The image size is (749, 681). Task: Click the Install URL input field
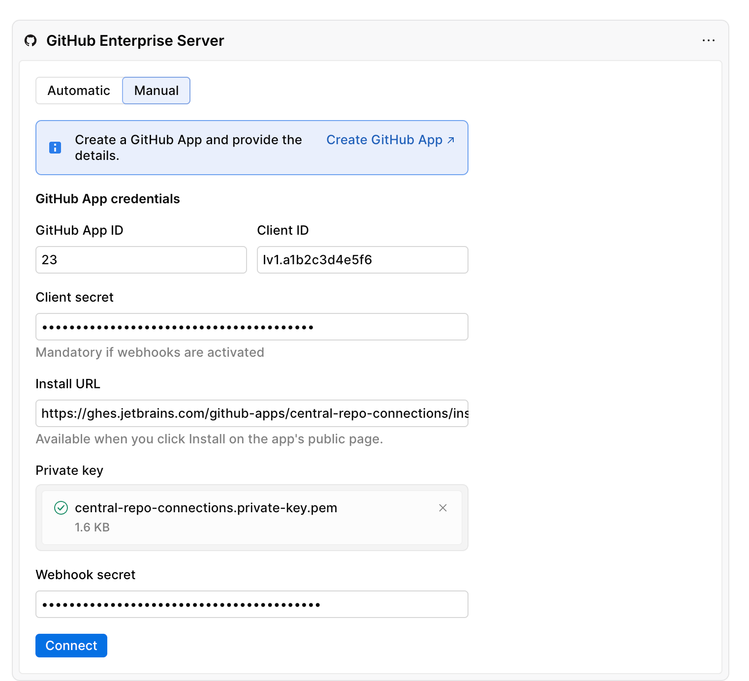(252, 413)
